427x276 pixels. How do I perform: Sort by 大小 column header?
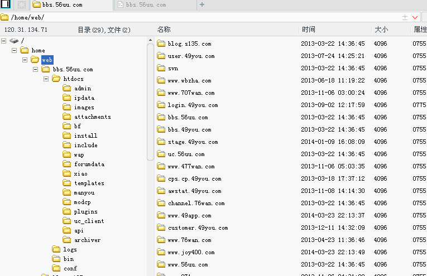point(381,30)
